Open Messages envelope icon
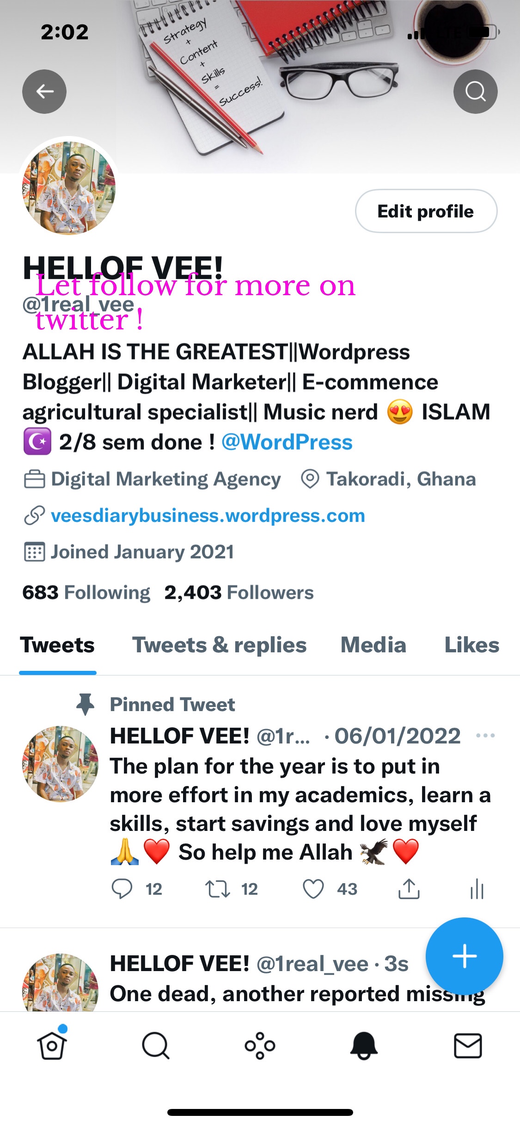 [x=468, y=1046]
